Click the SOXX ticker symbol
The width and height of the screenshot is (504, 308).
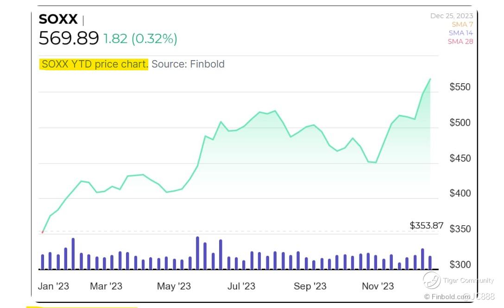click(x=58, y=19)
